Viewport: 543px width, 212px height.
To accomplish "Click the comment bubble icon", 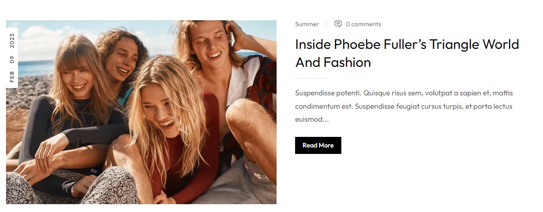I will point(338,24).
